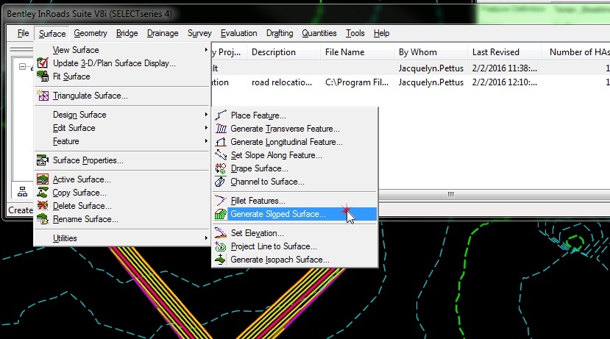This screenshot has height=339, width=610.
Task: Open the File menu
Action: pyautogui.click(x=24, y=33)
